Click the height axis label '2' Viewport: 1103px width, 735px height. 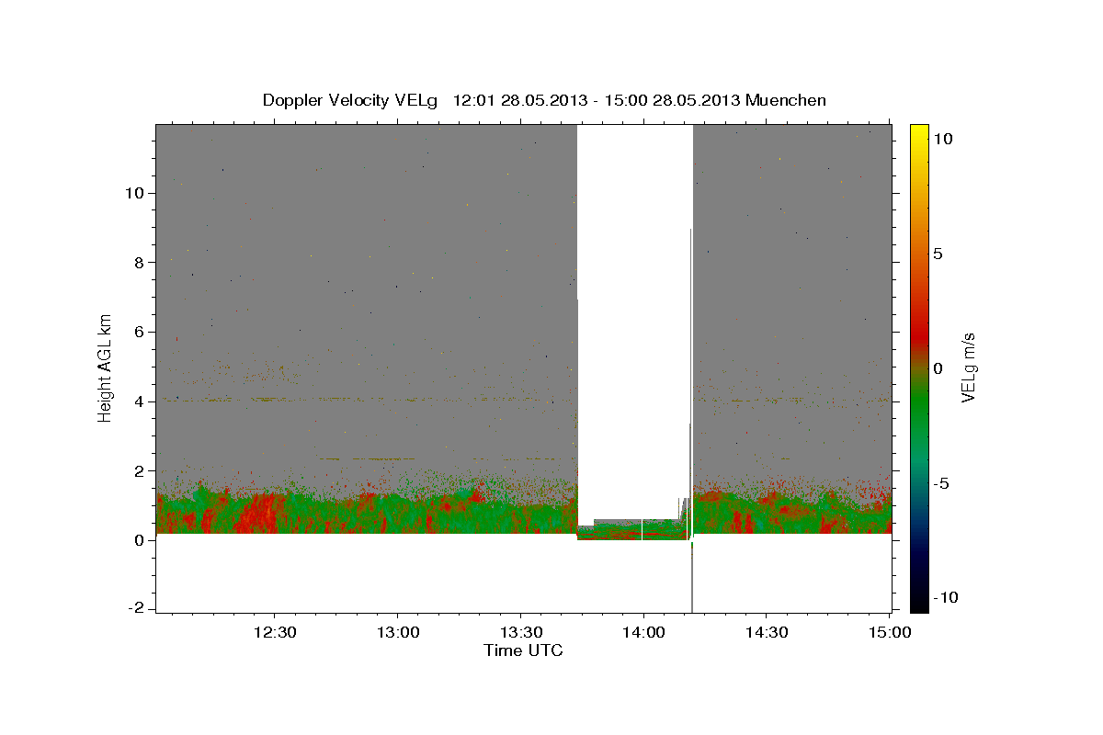click(x=141, y=470)
